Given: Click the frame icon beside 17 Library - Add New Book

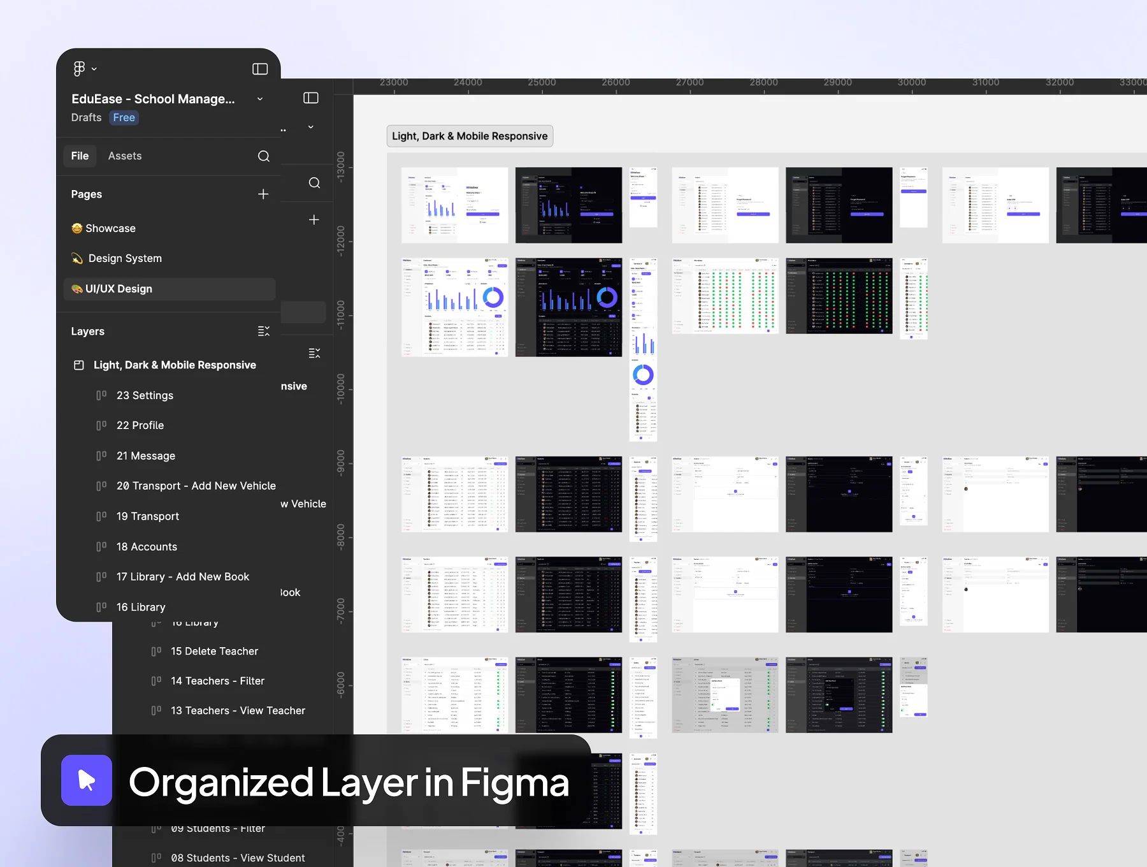Looking at the screenshot, I should click(101, 577).
